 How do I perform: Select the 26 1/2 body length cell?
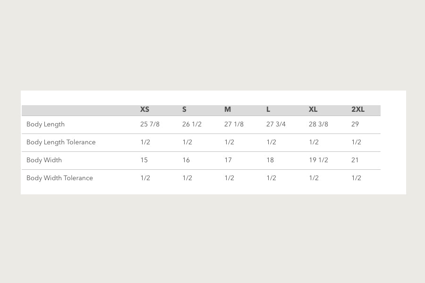point(192,125)
